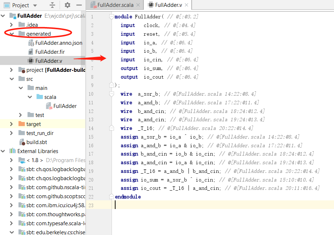Click the FullAdder.fir file icon
This screenshot has width=334, height=235.
pyautogui.click(x=31, y=52)
